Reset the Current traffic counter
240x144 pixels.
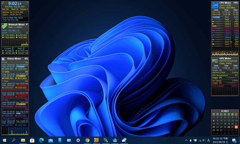(13, 49)
